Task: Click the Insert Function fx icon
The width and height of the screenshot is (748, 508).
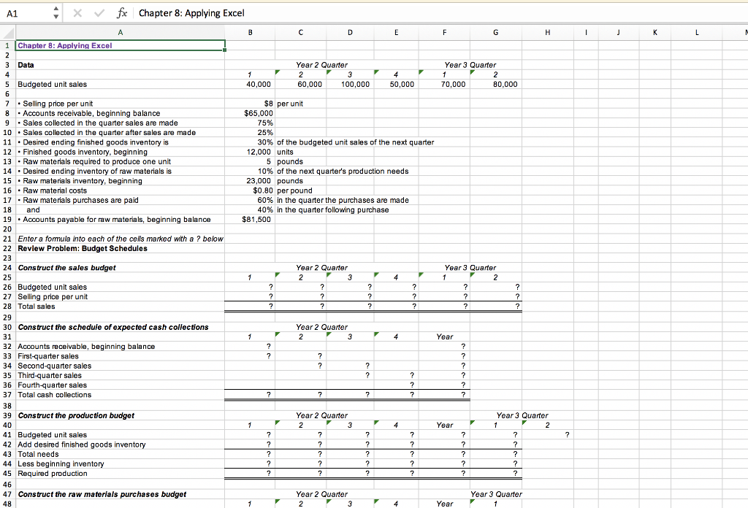Action: point(122,12)
